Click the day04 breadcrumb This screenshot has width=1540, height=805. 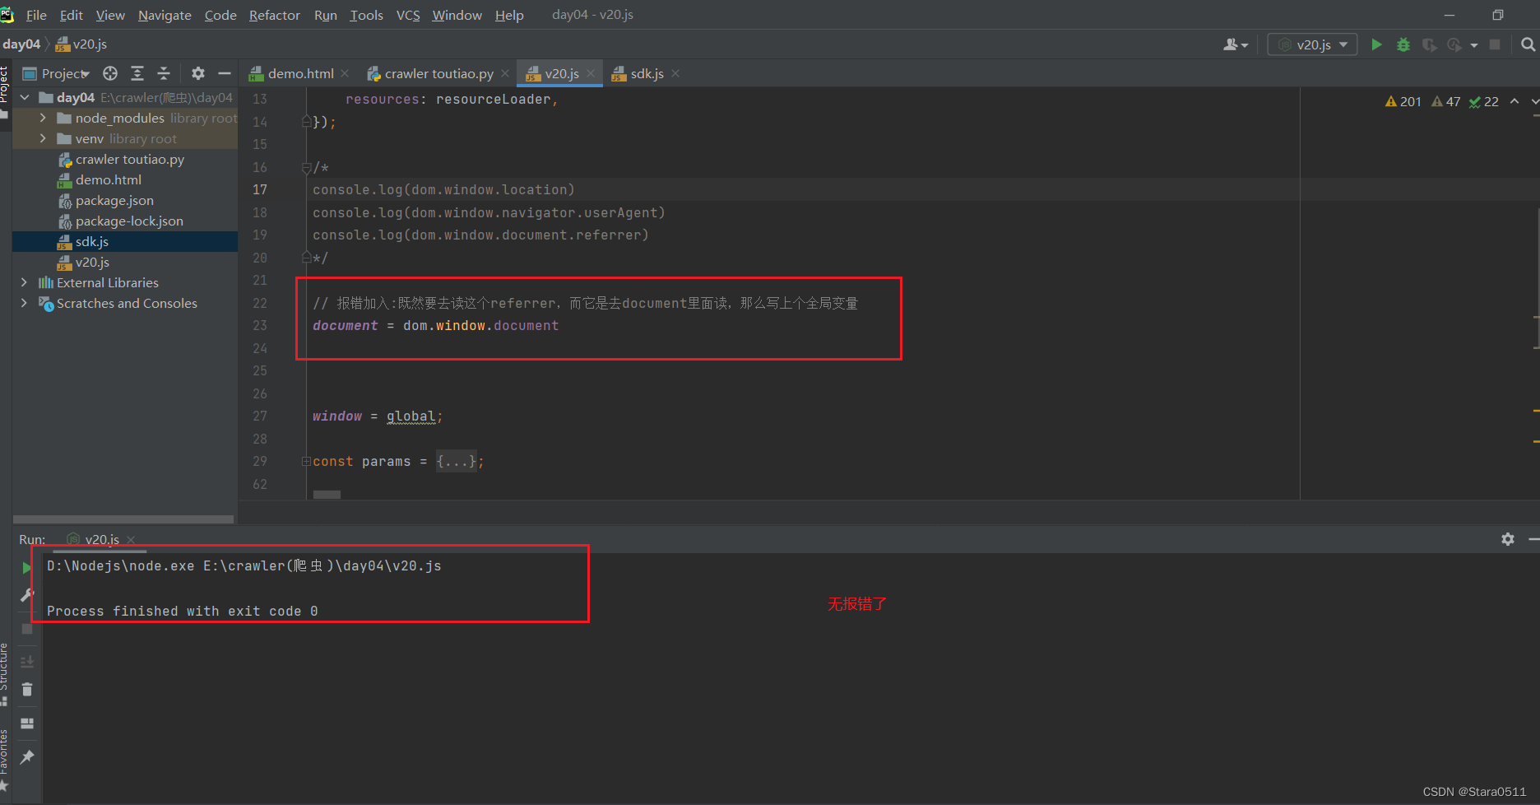click(x=21, y=44)
